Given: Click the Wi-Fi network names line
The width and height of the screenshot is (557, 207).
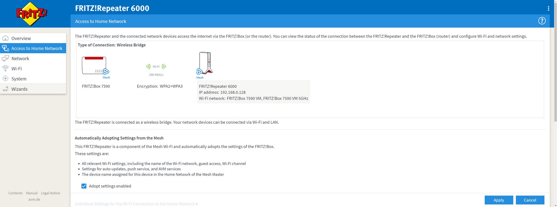Looking at the screenshot, I should (x=253, y=98).
